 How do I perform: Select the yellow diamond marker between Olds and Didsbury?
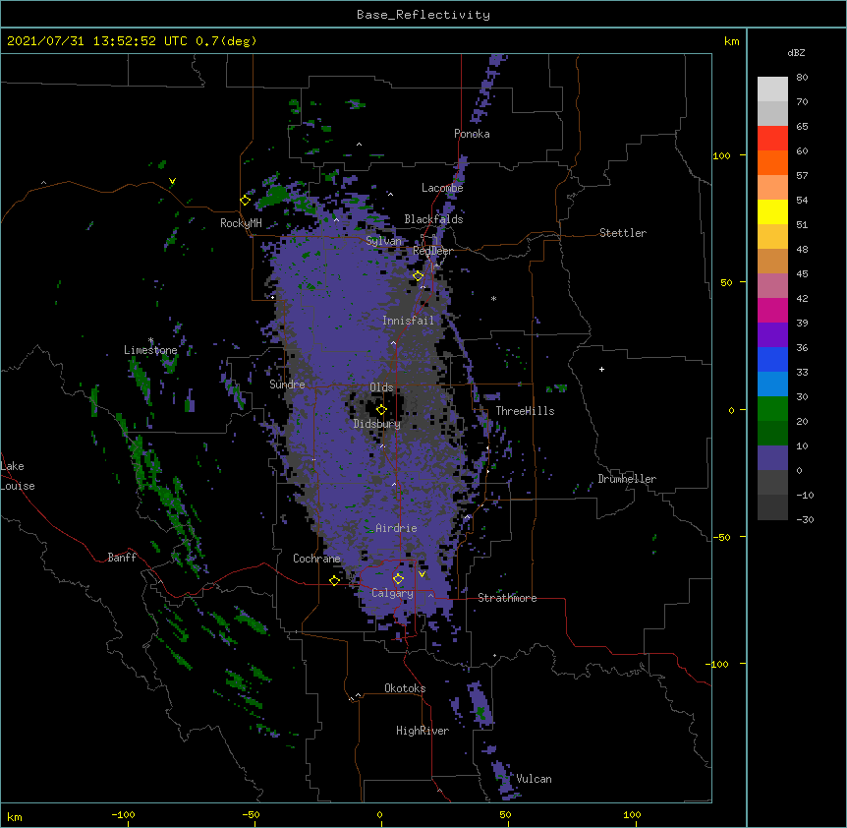tap(381, 410)
